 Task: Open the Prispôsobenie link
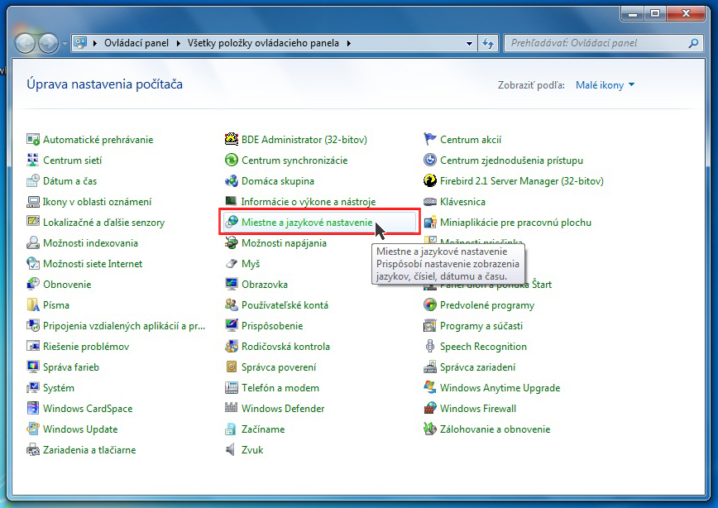coord(272,326)
